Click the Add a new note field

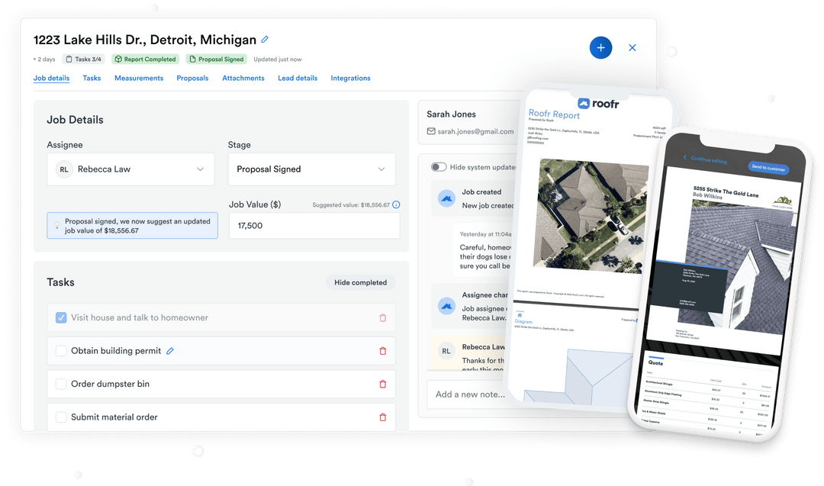coord(468,394)
